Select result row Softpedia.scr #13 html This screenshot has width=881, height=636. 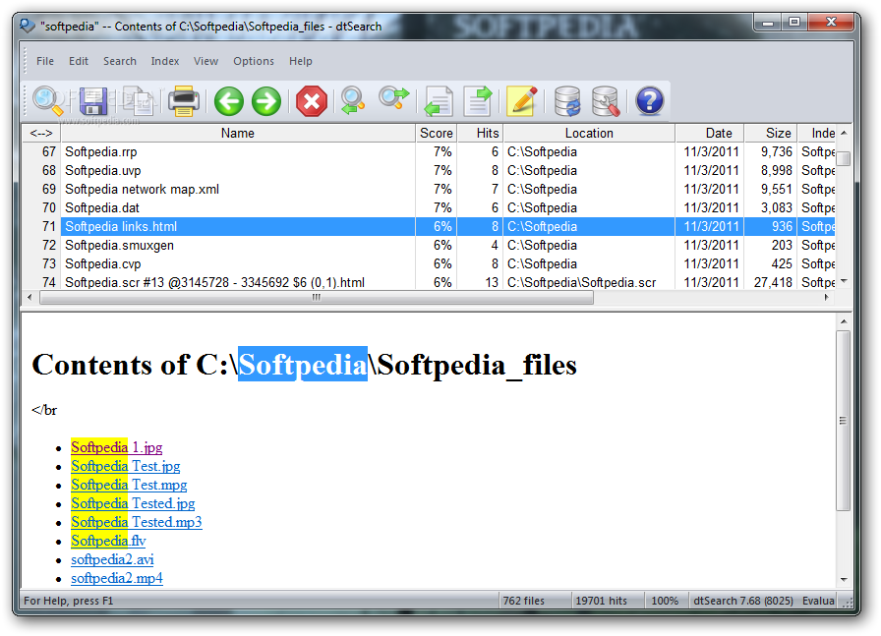click(x=429, y=282)
